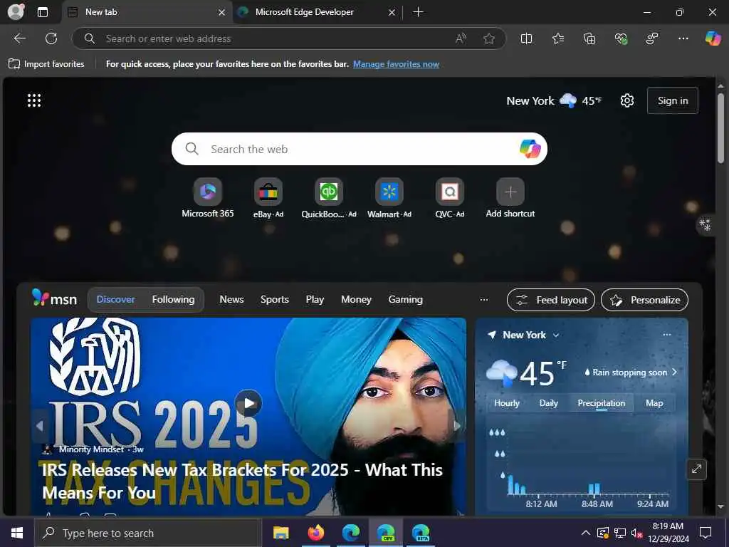Open the tab actions menu icon
Viewport: 729px width, 547px height.
[42, 12]
